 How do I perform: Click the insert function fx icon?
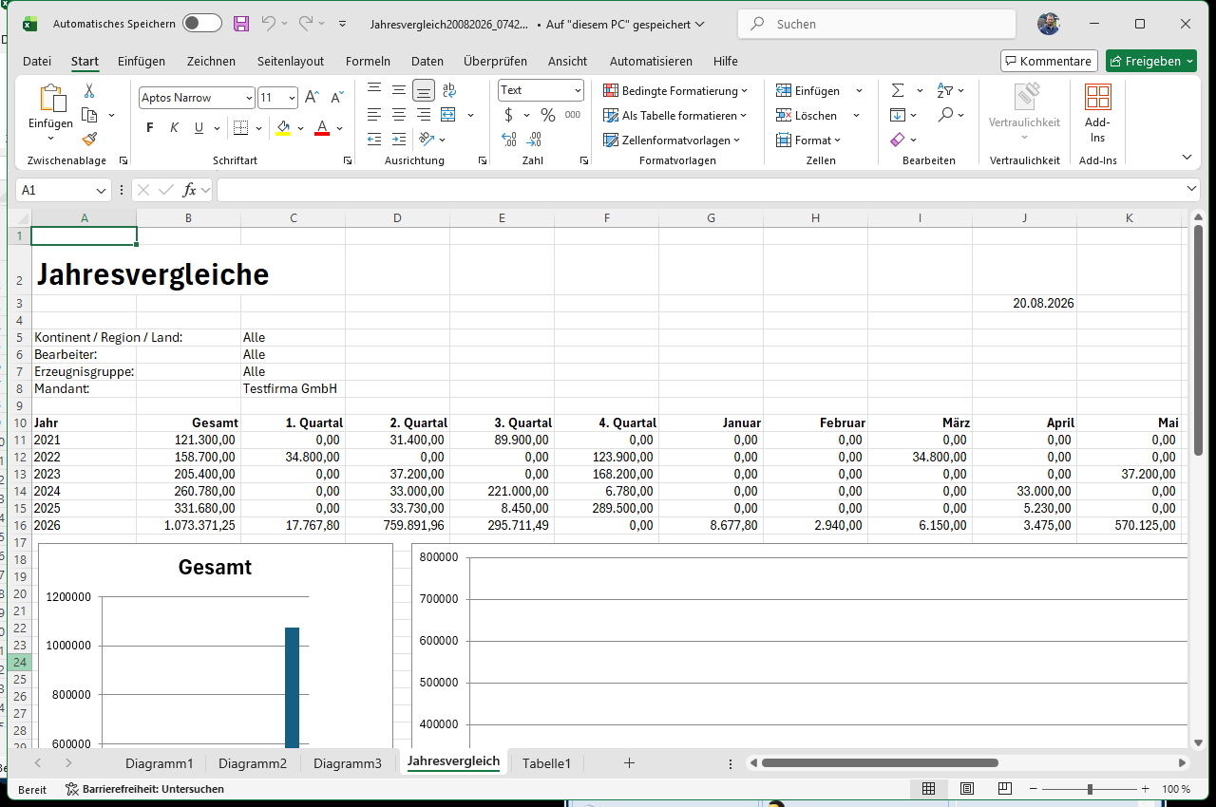(190, 190)
